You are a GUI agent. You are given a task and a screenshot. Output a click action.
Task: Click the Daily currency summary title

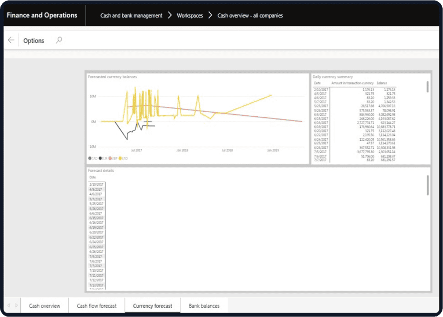tap(333, 77)
